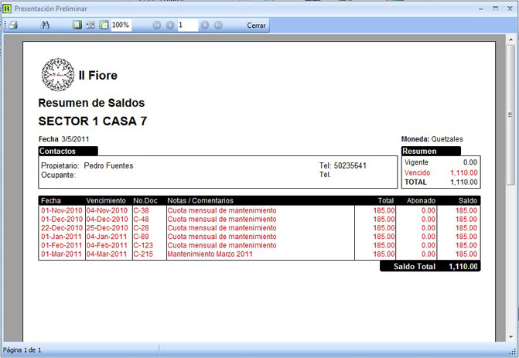Open the window menu from title bar icon
Viewport: 519px width, 358px height.
point(7,8)
